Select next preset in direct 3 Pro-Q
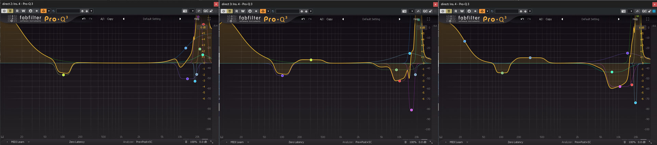The height and width of the screenshot is (145, 657). pos(399,19)
